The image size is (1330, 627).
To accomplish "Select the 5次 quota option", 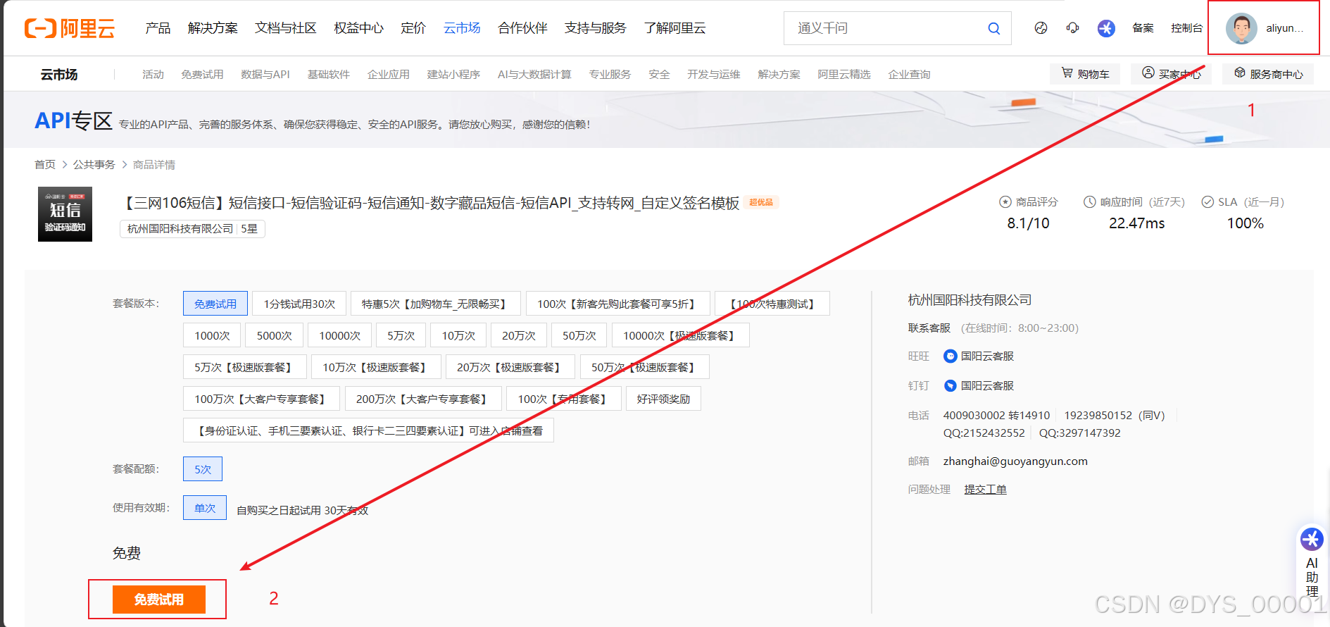I will [x=203, y=469].
